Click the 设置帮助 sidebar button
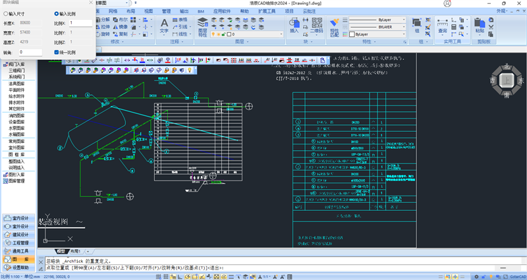527x280 pixels. pos(20,267)
